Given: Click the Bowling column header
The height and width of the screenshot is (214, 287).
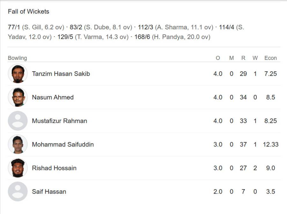Looking at the screenshot, I should (x=18, y=58).
